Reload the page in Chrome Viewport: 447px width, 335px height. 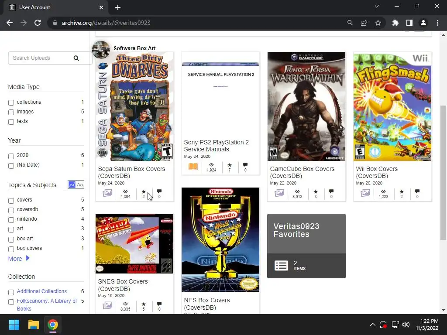[38, 23]
